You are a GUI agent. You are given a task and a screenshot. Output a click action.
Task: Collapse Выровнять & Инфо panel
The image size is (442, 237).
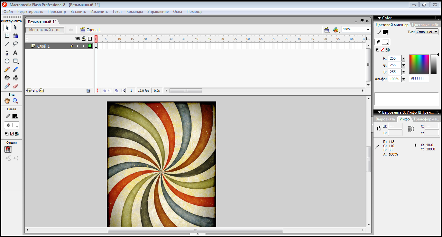click(379, 112)
